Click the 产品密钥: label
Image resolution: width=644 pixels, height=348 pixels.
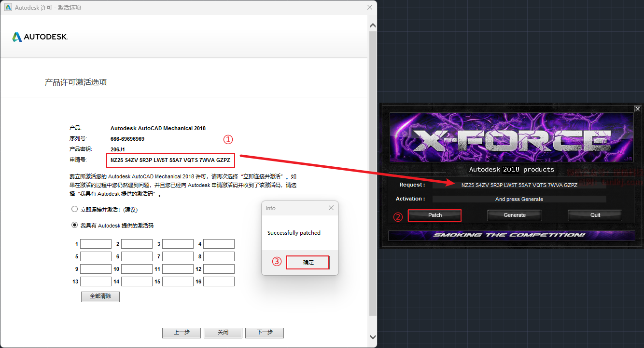pyautogui.click(x=81, y=149)
